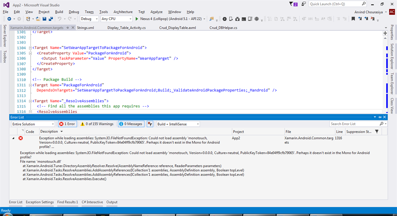Clear all bookmarks icon
397x216 pixels.
point(373,19)
